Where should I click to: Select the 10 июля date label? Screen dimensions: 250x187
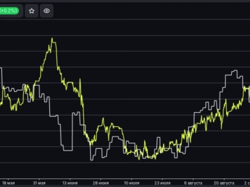pyautogui.click(x=132, y=183)
